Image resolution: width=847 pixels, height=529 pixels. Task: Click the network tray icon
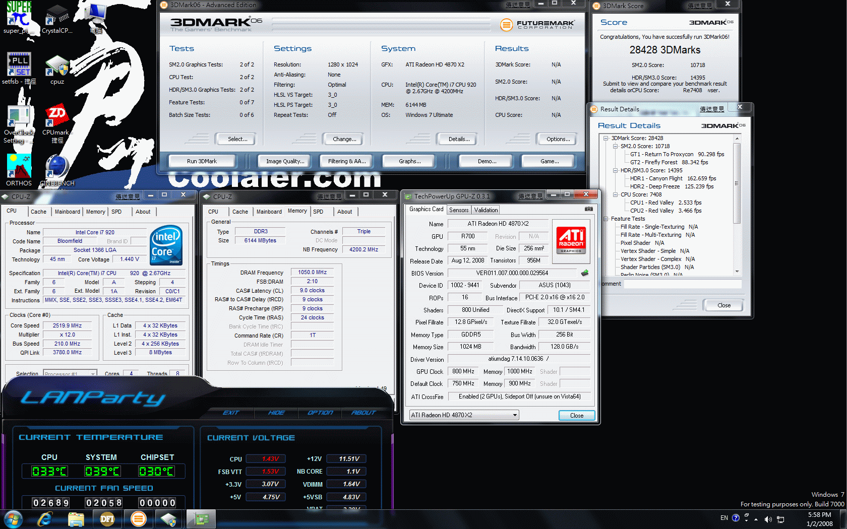(780, 519)
